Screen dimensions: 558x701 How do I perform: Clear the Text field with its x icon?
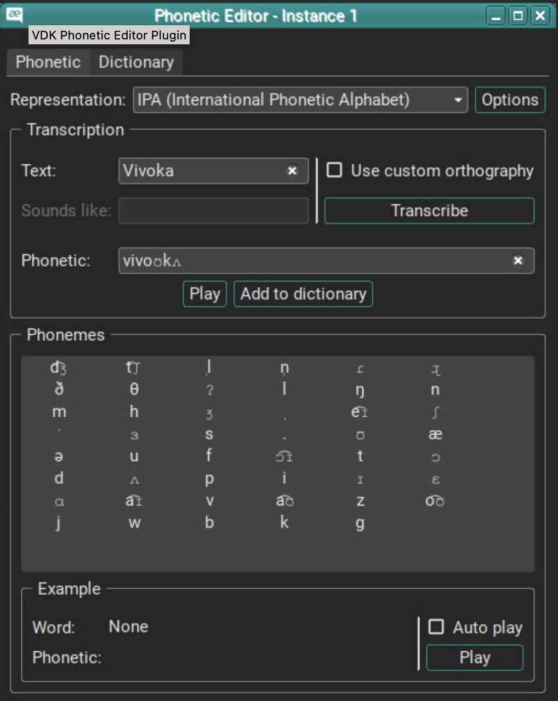pos(292,171)
